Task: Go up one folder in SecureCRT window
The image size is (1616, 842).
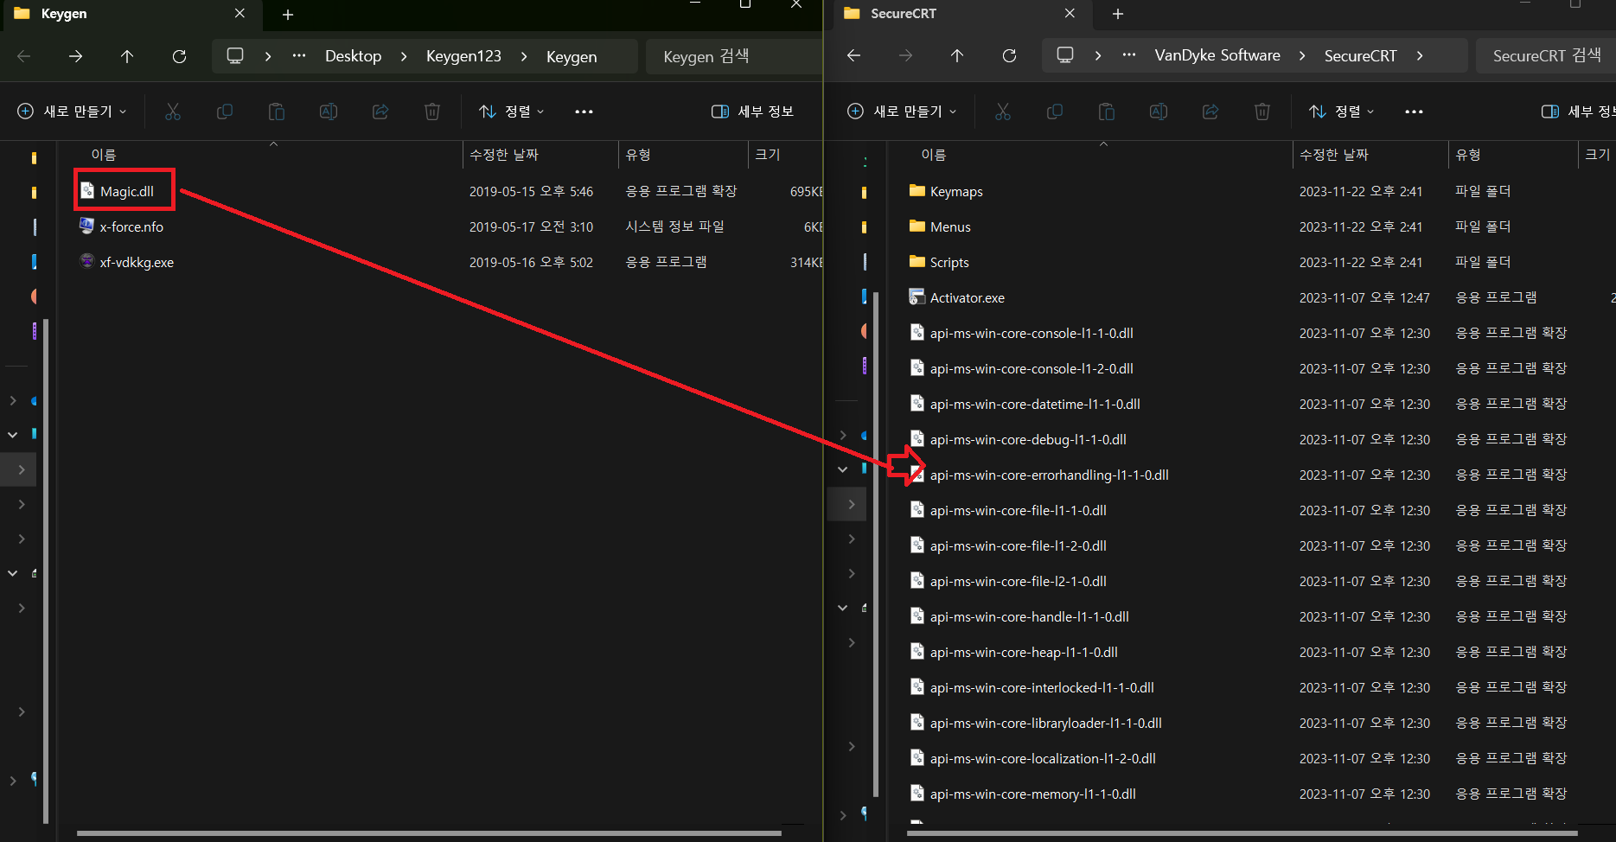Action: coord(957,56)
